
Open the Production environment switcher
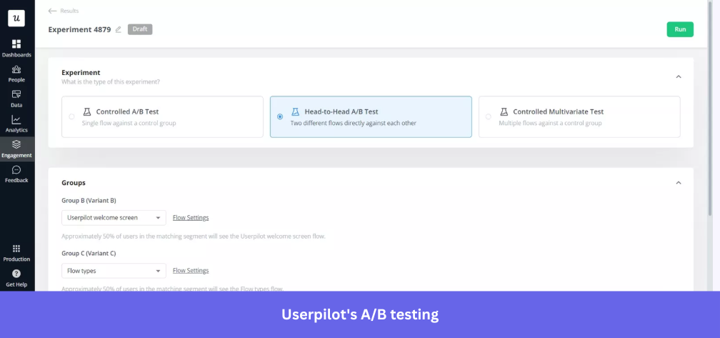(x=16, y=253)
